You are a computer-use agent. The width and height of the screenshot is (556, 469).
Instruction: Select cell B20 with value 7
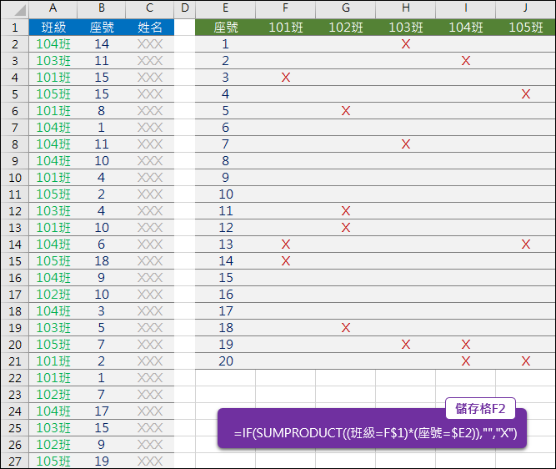(102, 345)
